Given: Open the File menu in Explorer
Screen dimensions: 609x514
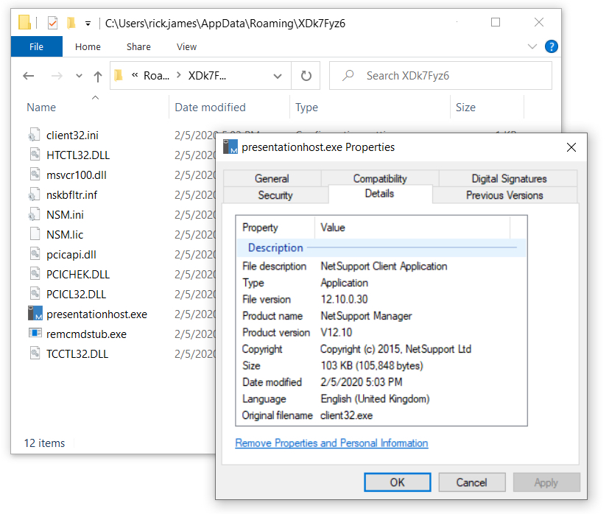Looking at the screenshot, I should click(37, 46).
